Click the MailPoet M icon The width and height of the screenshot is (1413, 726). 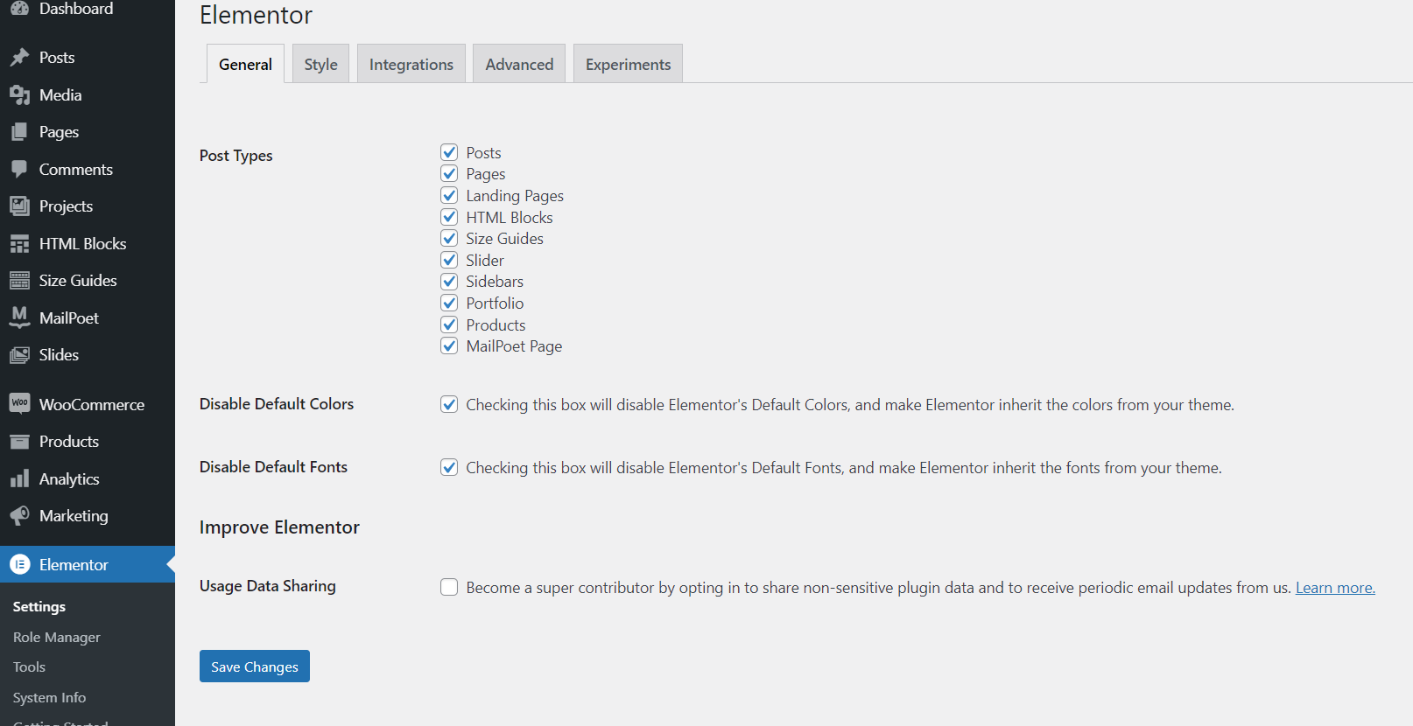coord(19,318)
